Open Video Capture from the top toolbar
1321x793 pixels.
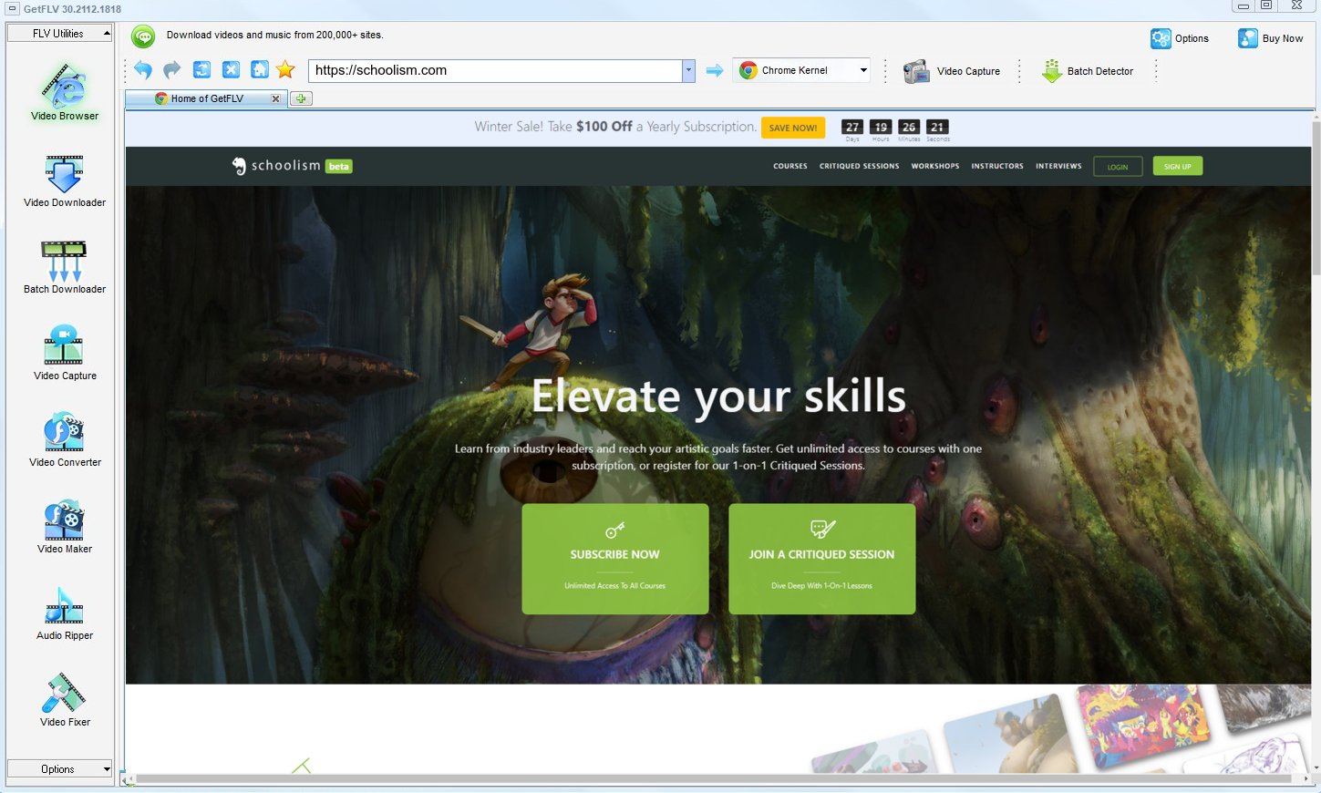(952, 71)
